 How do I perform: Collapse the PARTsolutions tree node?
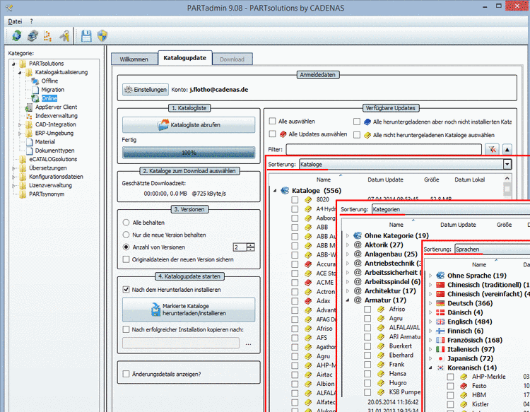13,64
